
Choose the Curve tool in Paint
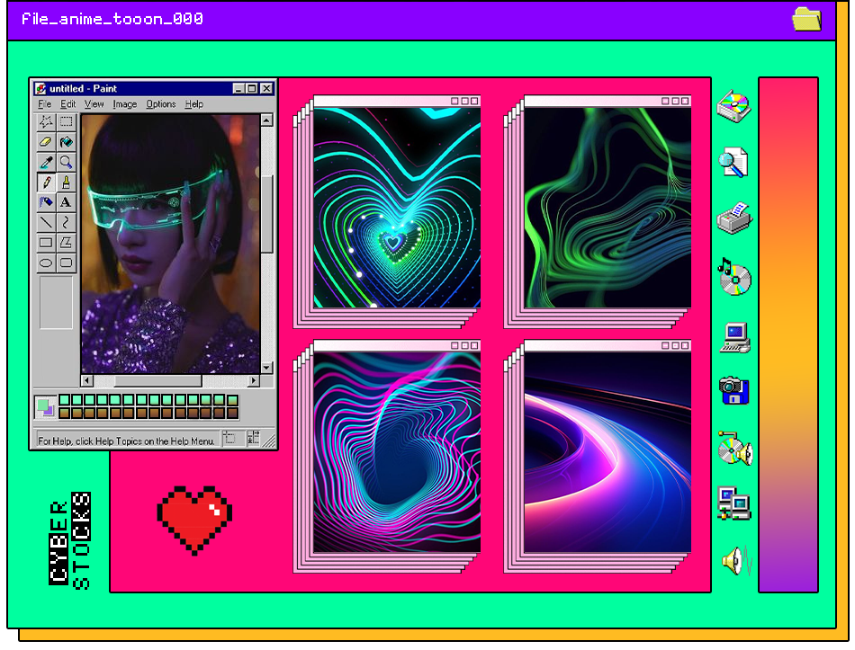point(66,222)
